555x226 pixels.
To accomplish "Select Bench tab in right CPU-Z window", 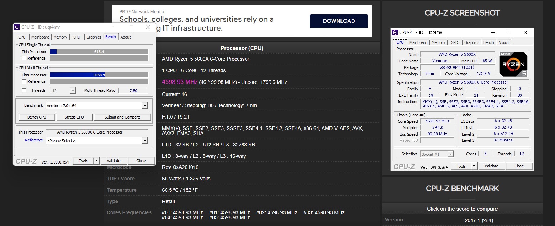I will pos(489,42).
